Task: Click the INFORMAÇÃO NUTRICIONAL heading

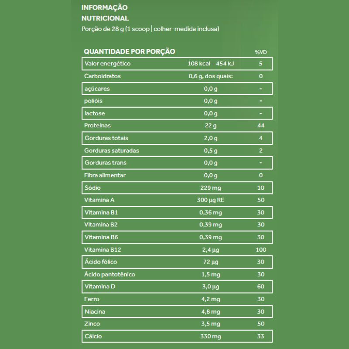Action: 105,13
